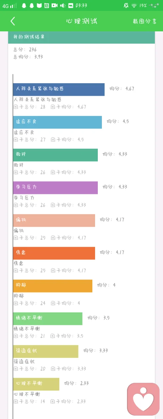Select the 强迫症状 bar
The height and width of the screenshot is (419, 163).
[x=46, y=351]
